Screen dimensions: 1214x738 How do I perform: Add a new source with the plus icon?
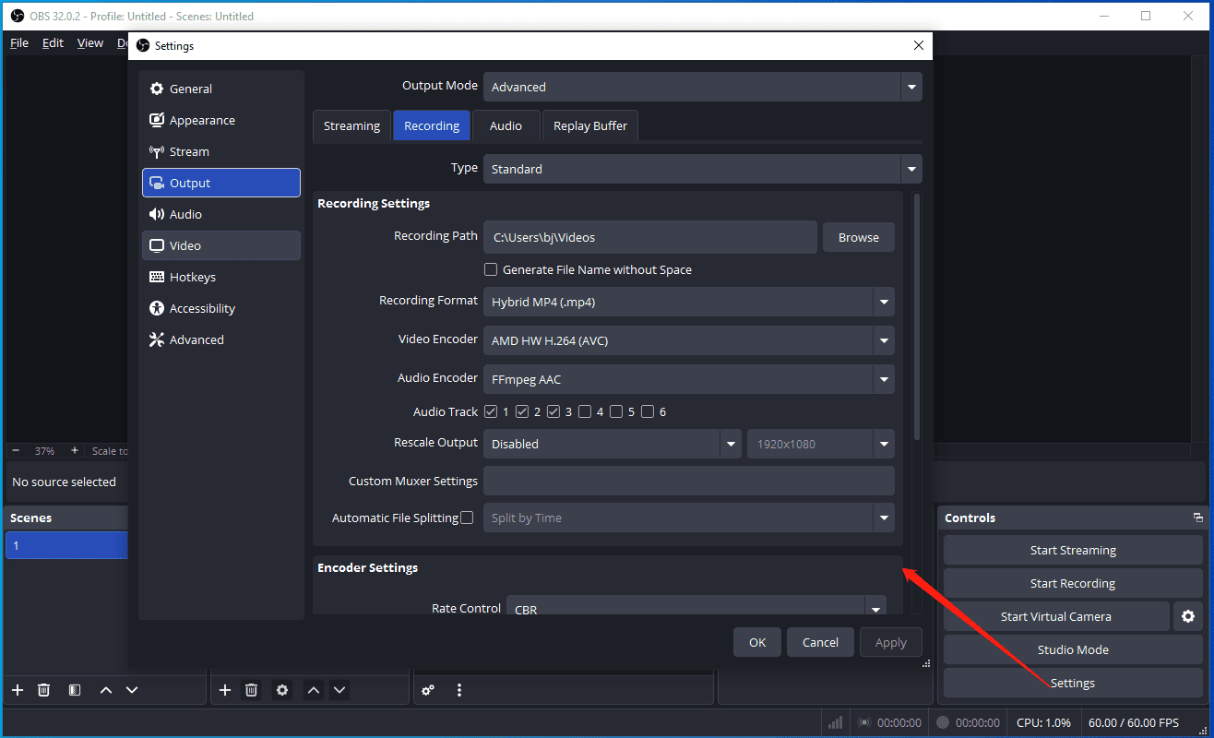(x=224, y=689)
